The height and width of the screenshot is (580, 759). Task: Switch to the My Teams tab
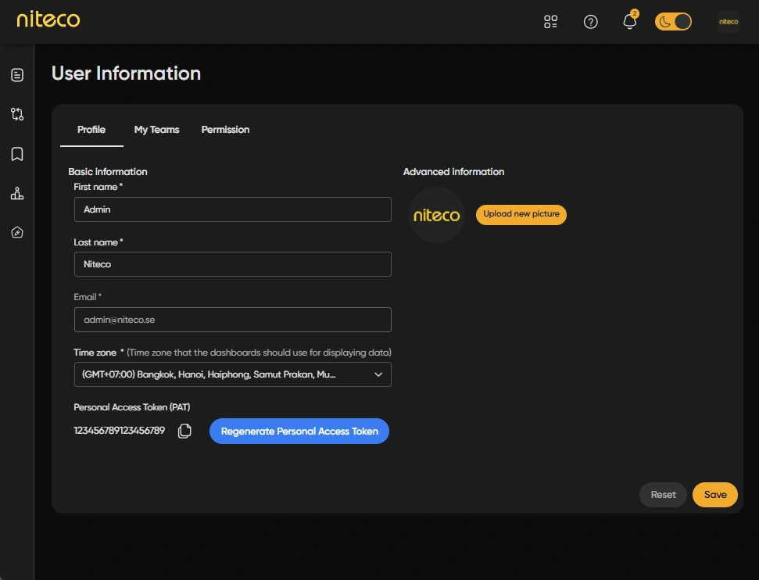(x=156, y=130)
